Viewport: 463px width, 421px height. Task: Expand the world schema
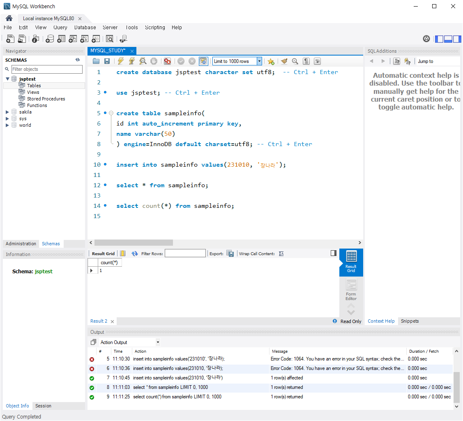click(x=7, y=125)
